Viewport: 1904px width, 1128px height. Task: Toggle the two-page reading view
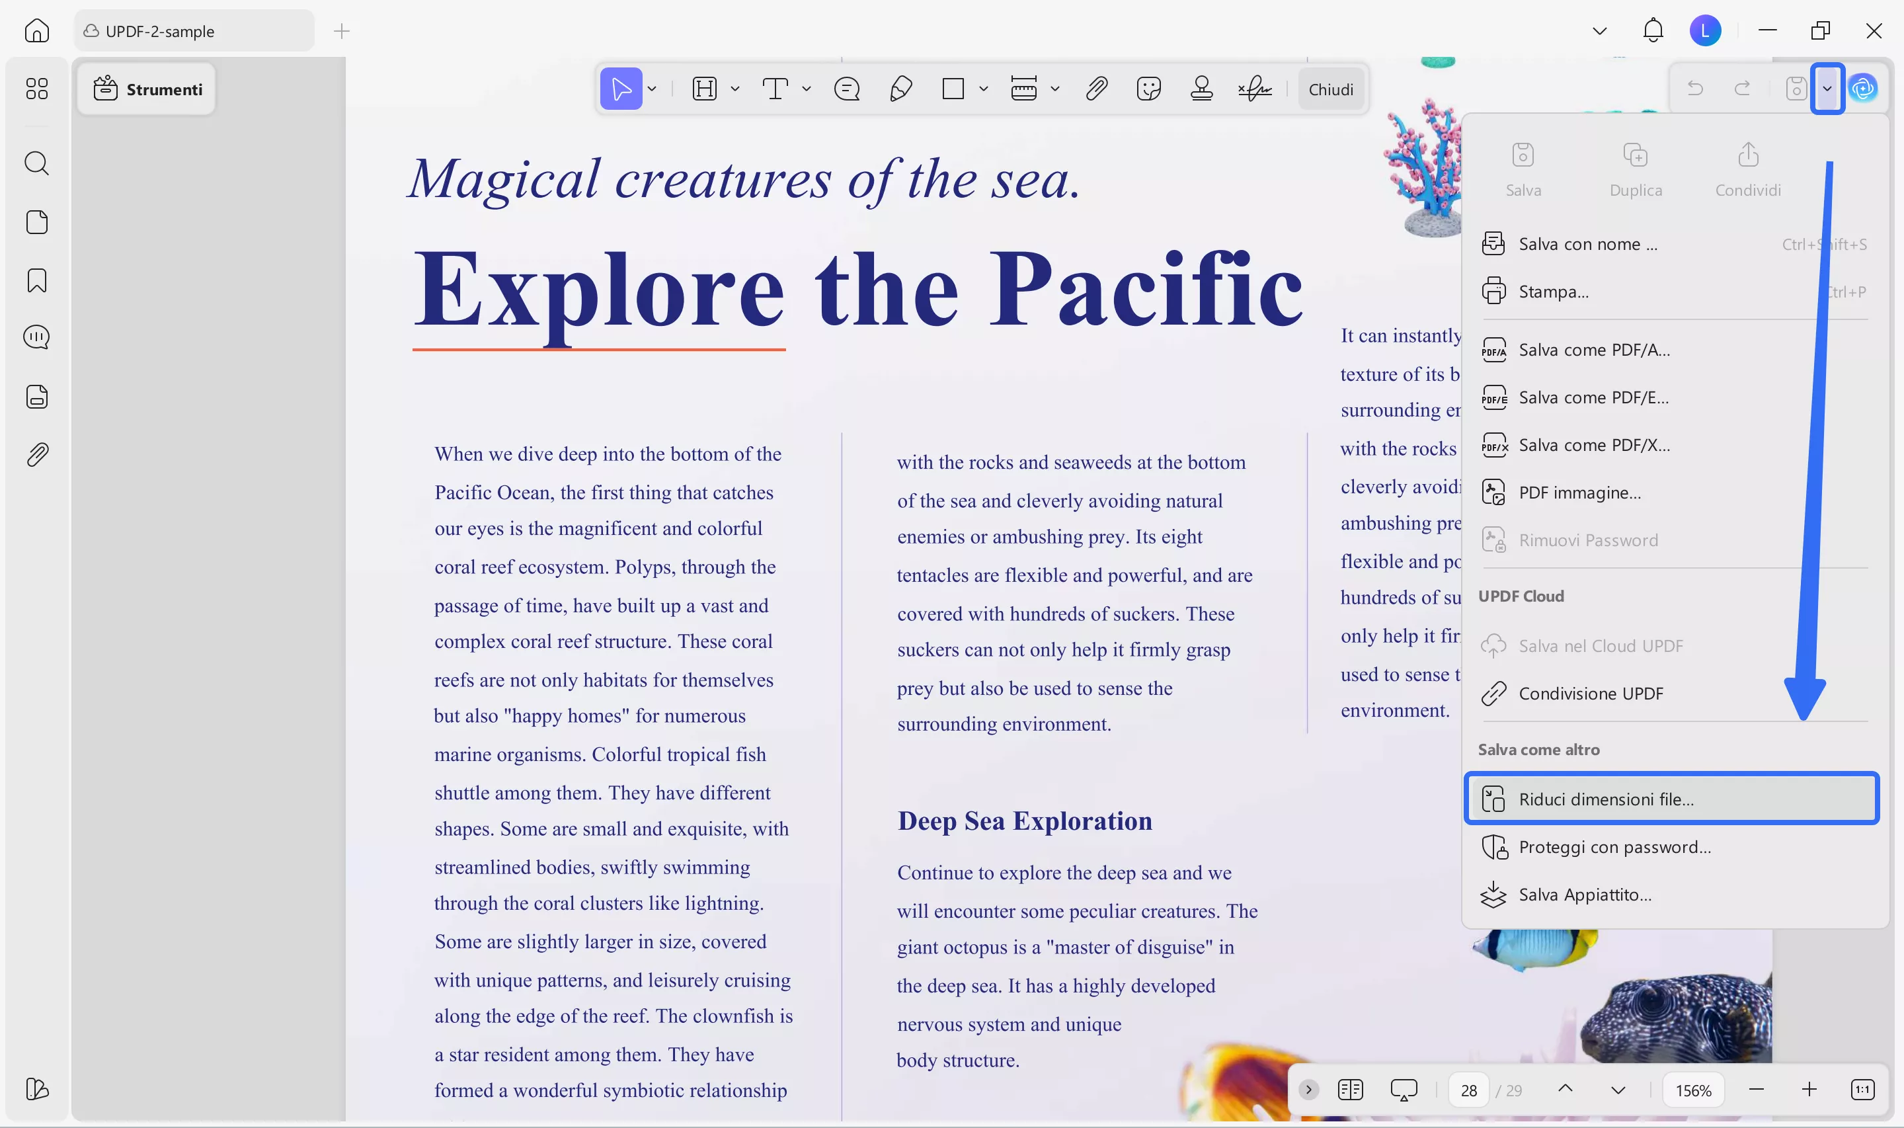(x=1350, y=1089)
